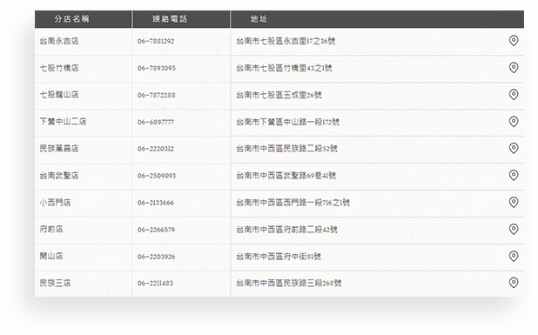The width and height of the screenshot is (538, 335).
Task: Select branch name 台南永吉店
Action: click(x=59, y=41)
